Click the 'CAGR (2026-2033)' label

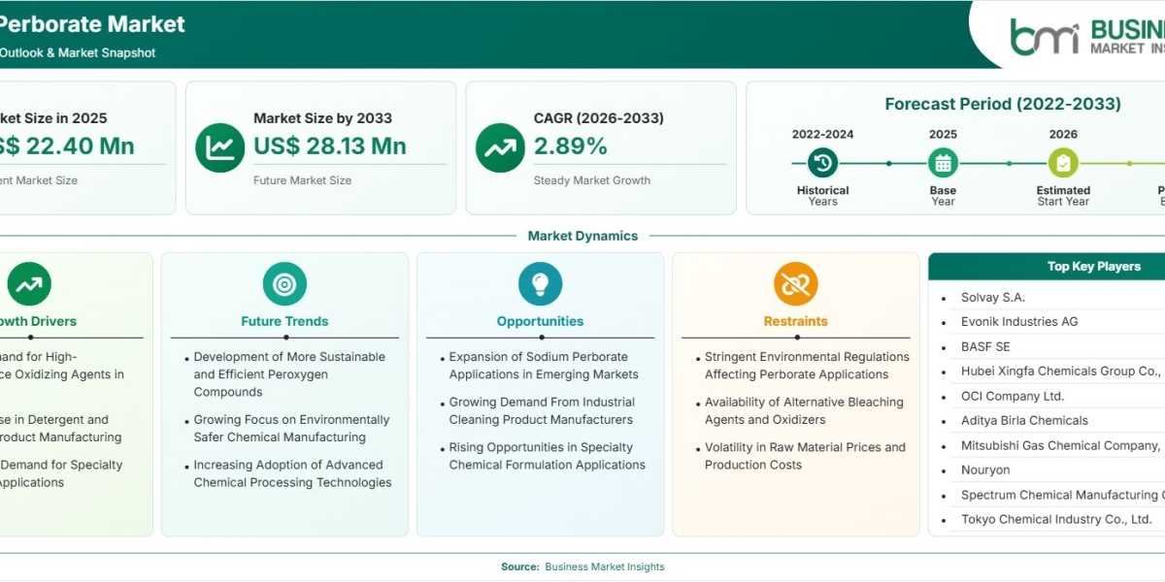(599, 118)
